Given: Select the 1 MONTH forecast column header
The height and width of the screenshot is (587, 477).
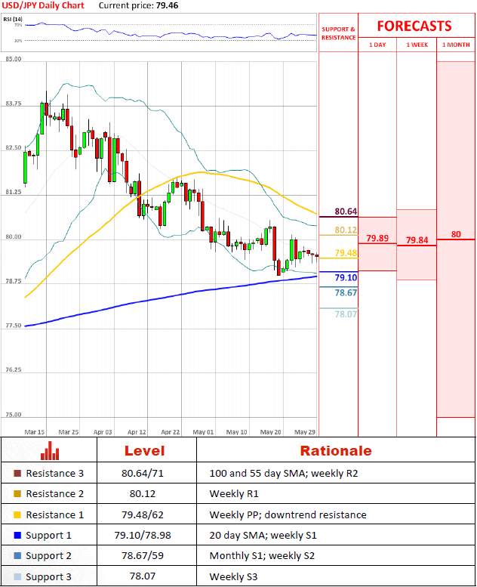Looking at the screenshot, I should coord(456,45).
